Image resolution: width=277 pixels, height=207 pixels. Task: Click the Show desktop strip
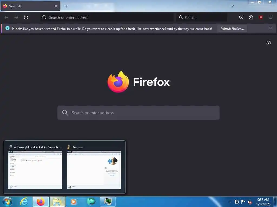275,202
